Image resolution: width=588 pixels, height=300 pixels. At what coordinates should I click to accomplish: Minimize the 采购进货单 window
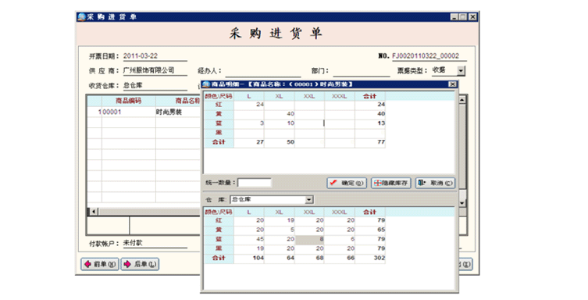point(454,17)
